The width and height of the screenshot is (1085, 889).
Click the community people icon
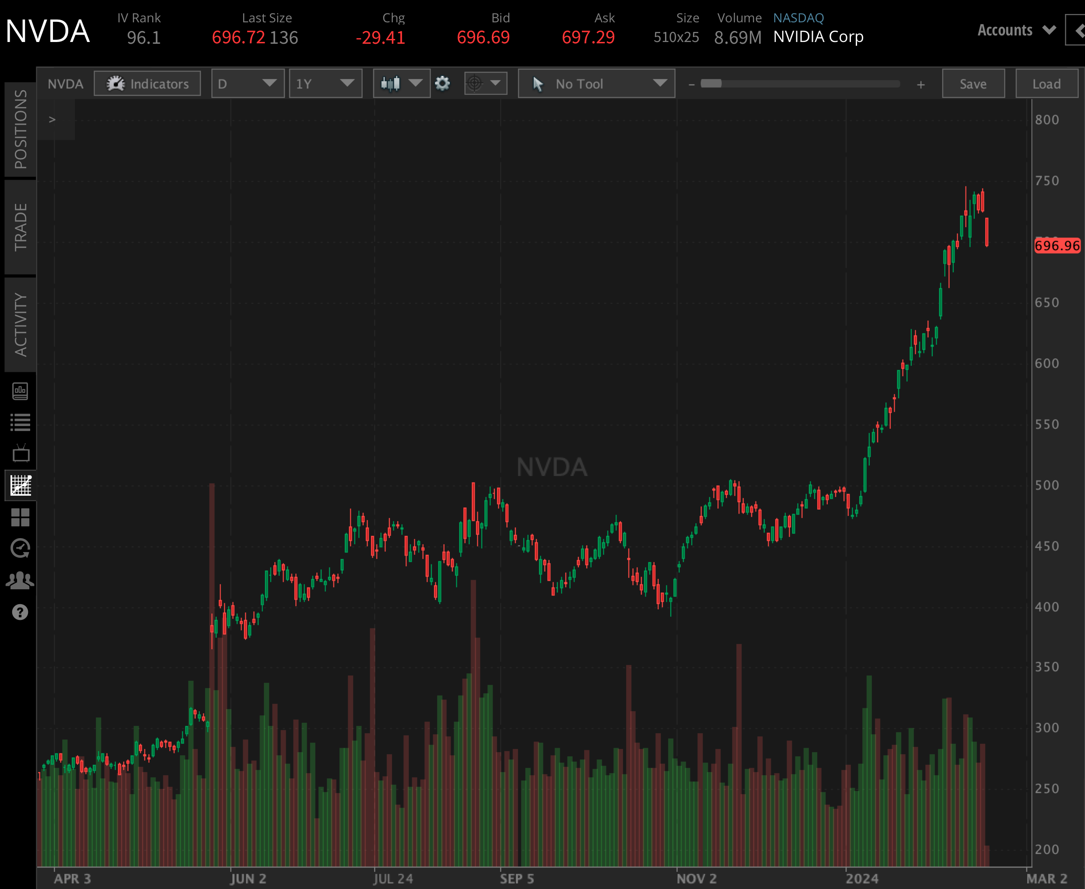tap(20, 579)
